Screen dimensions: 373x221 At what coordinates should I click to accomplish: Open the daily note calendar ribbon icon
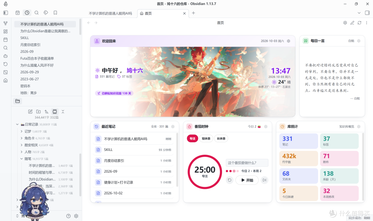[x=6, y=40]
